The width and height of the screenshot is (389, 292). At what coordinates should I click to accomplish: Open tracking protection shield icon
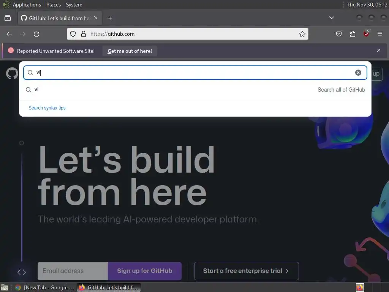point(73,34)
